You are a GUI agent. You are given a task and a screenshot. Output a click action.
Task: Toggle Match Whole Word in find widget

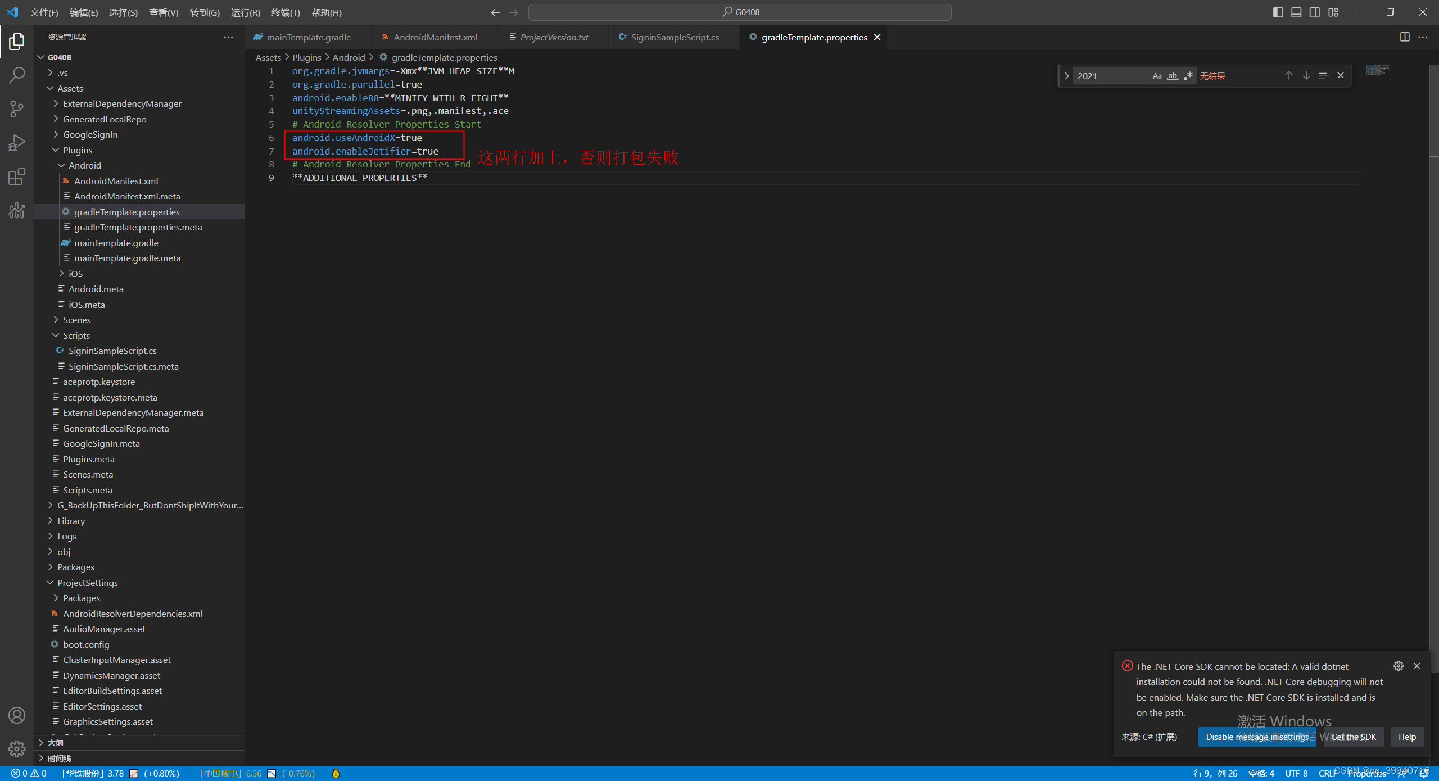[1172, 76]
